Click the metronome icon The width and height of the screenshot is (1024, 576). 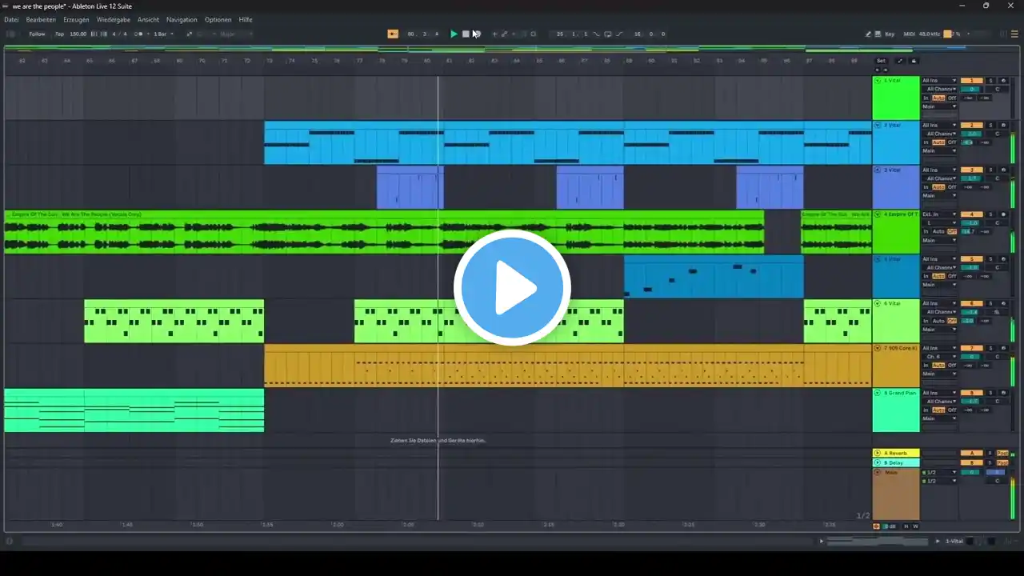click(139, 34)
